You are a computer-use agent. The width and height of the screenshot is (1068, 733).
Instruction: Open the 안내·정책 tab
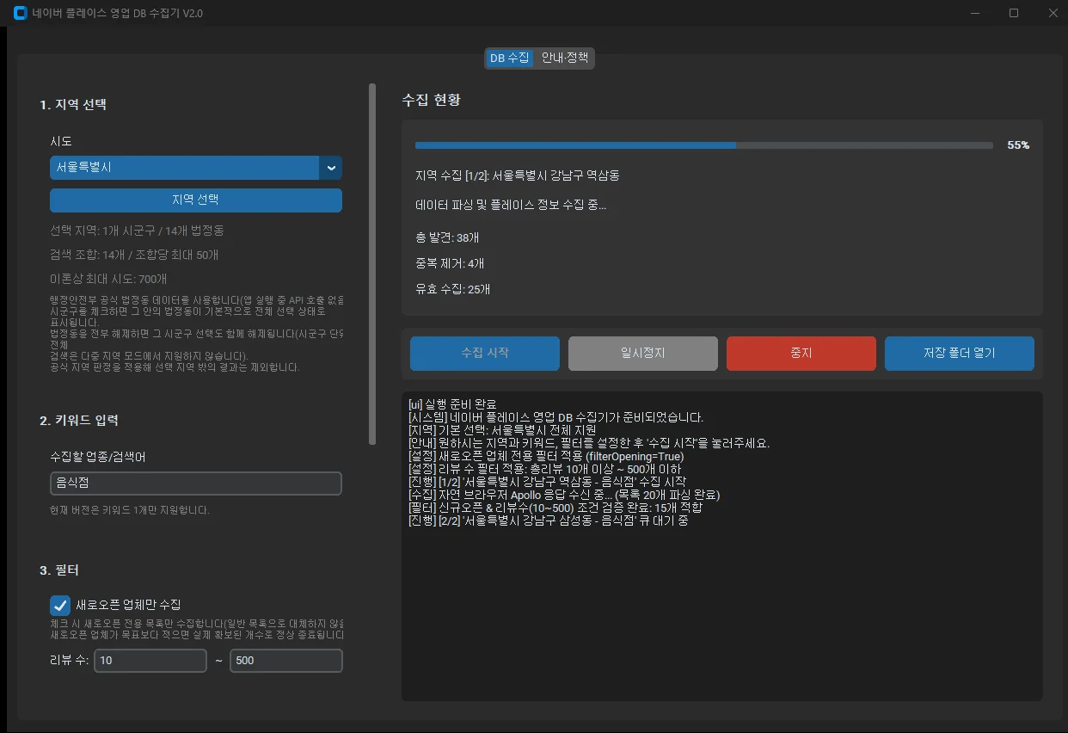tap(565, 59)
